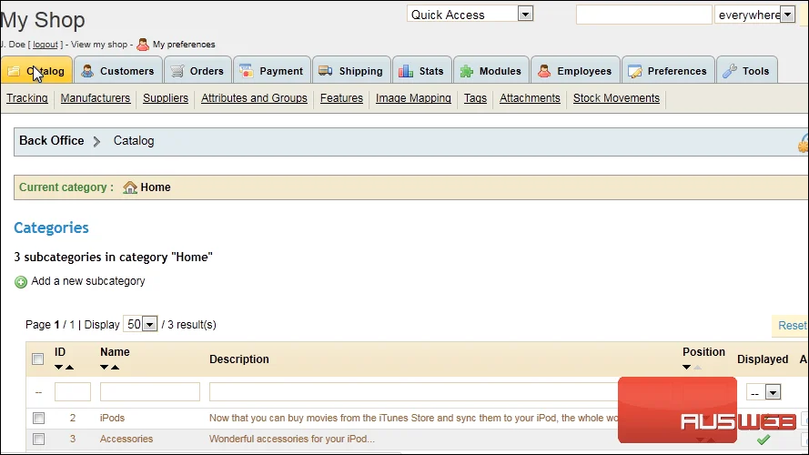Screen dimensions: 809x455
Task: Open the Attributes and Groups submenu
Action: point(254,98)
